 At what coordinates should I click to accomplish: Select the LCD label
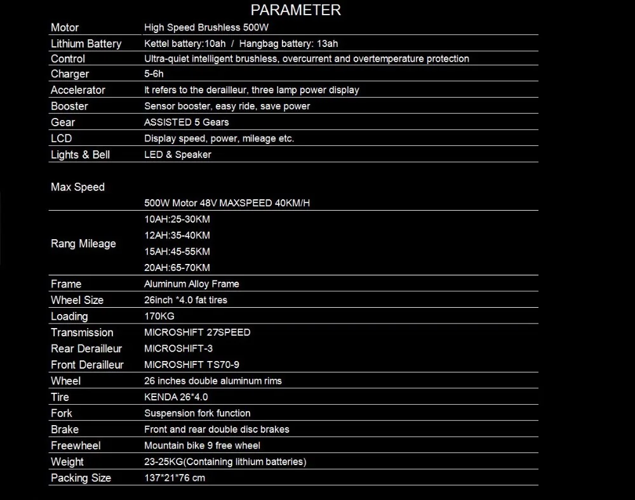coord(61,138)
